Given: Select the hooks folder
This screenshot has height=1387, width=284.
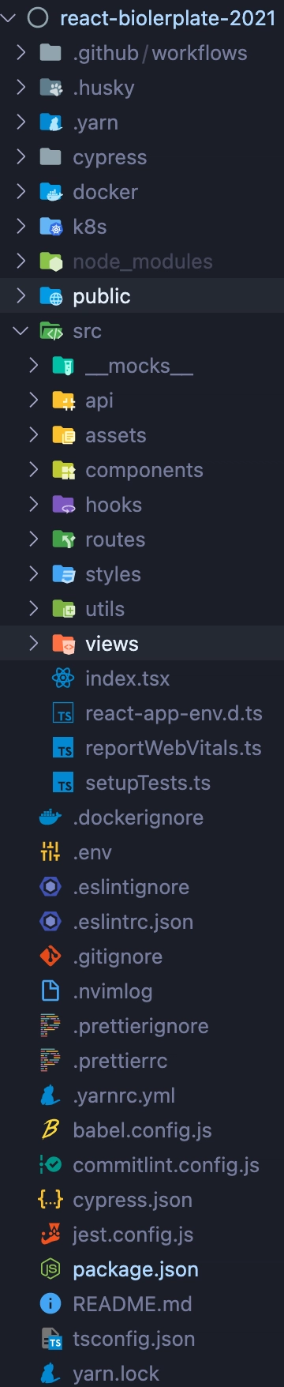Looking at the screenshot, I should (x=142, y=505).
